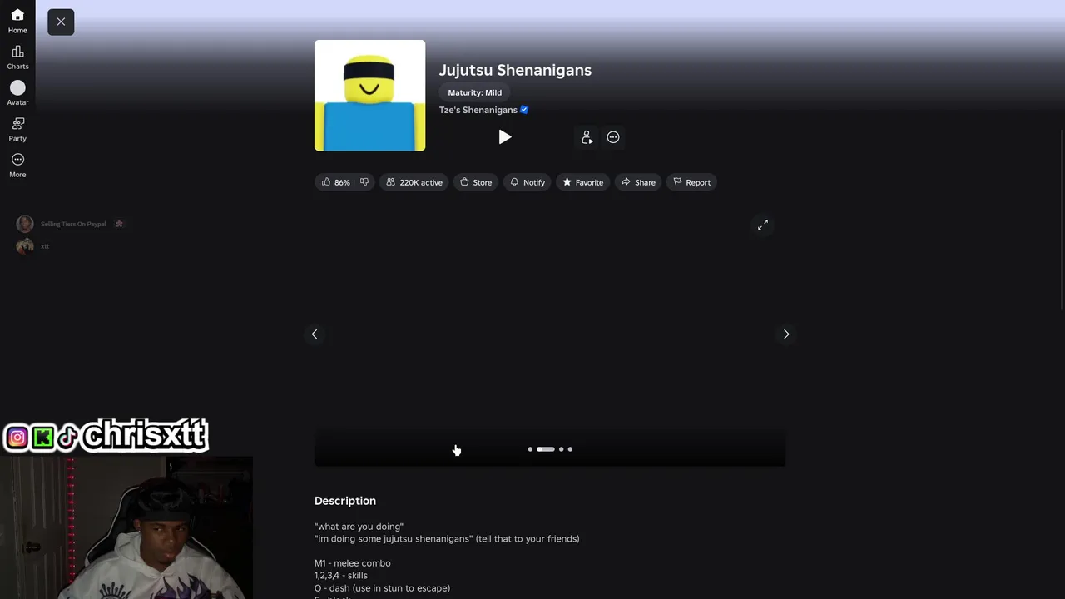Click the Instagram icon in the stream overlay

click(17, 438)
